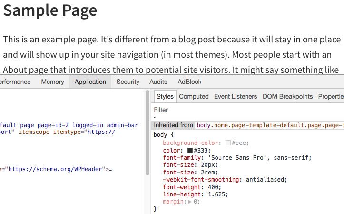Switch to the Application tab
This screenshot has width=344, height=214.
click(90, 82)
